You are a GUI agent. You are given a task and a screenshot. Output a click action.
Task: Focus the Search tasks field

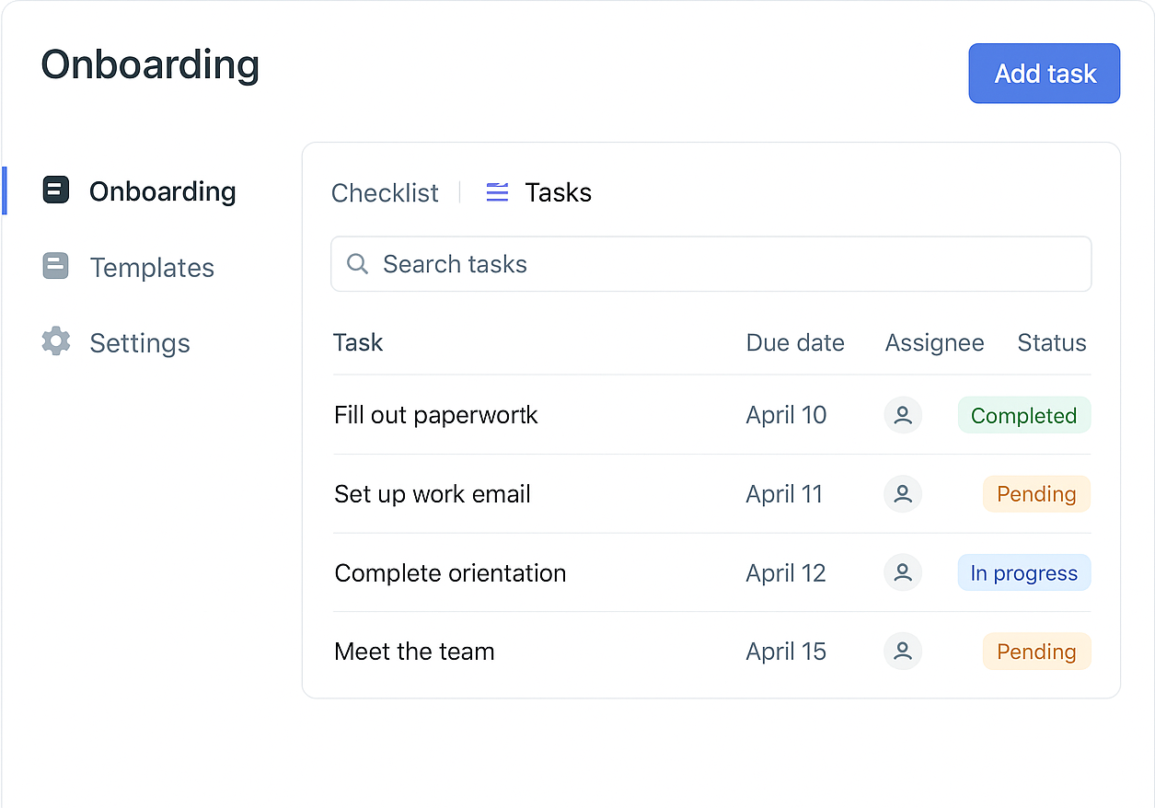tap(711, 264)
